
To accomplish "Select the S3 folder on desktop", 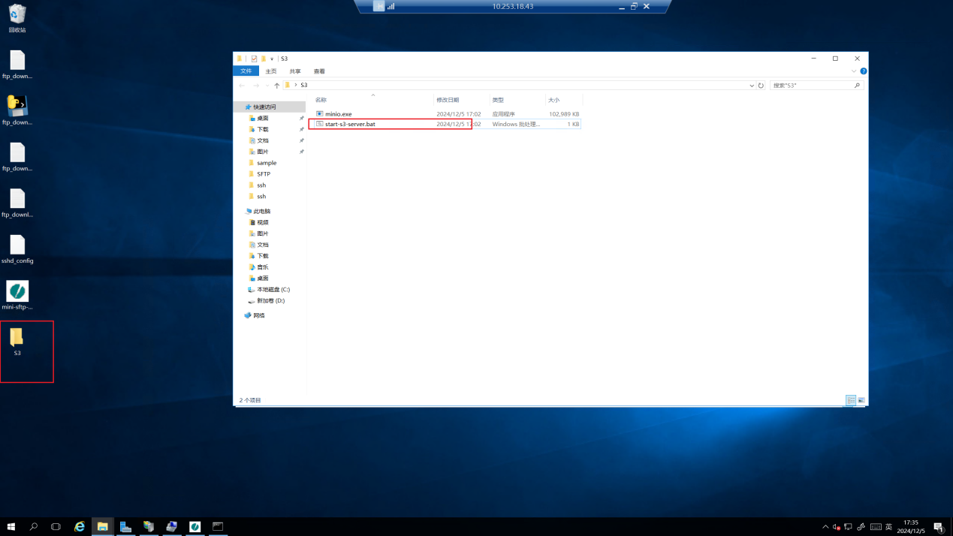I will pos(17,342).
